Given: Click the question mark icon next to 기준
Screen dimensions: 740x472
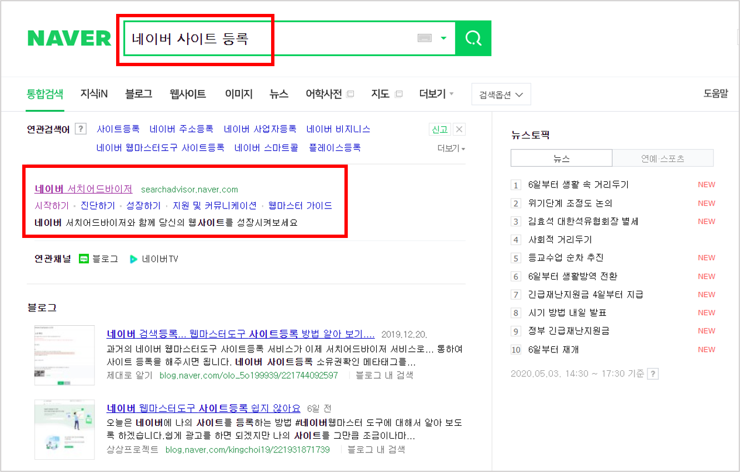Looking at the screenshot, I should pos(653,374).
